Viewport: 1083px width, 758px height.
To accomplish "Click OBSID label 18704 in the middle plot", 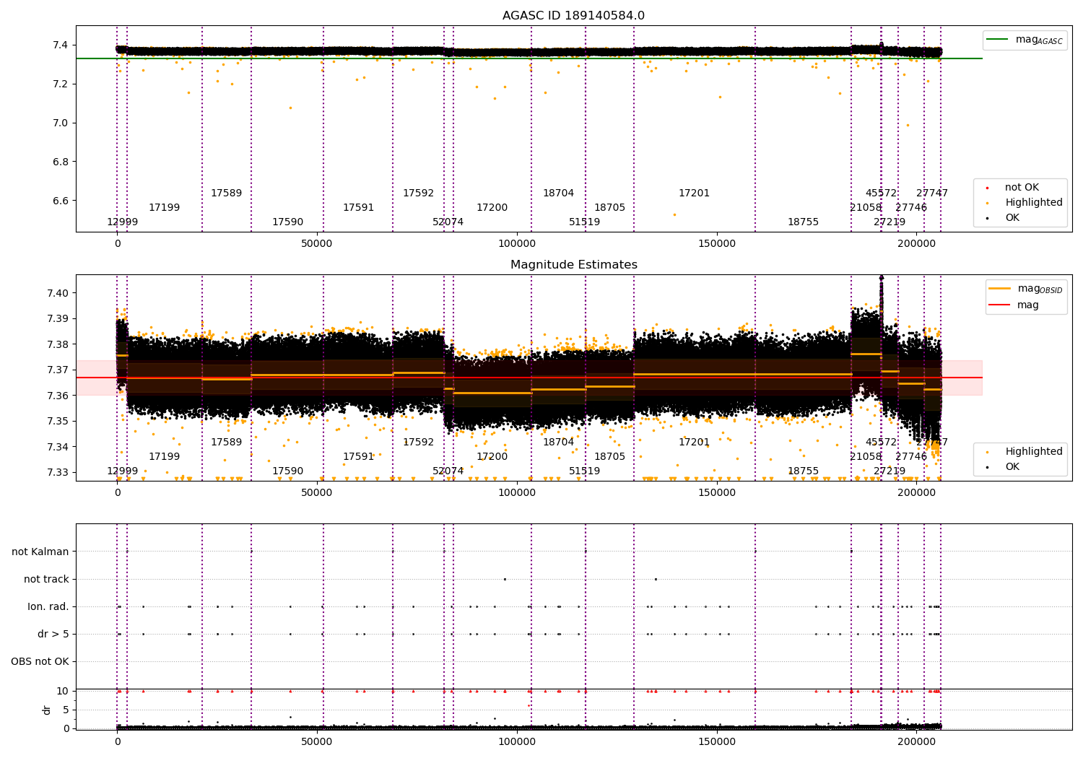I will coord(558,443).
